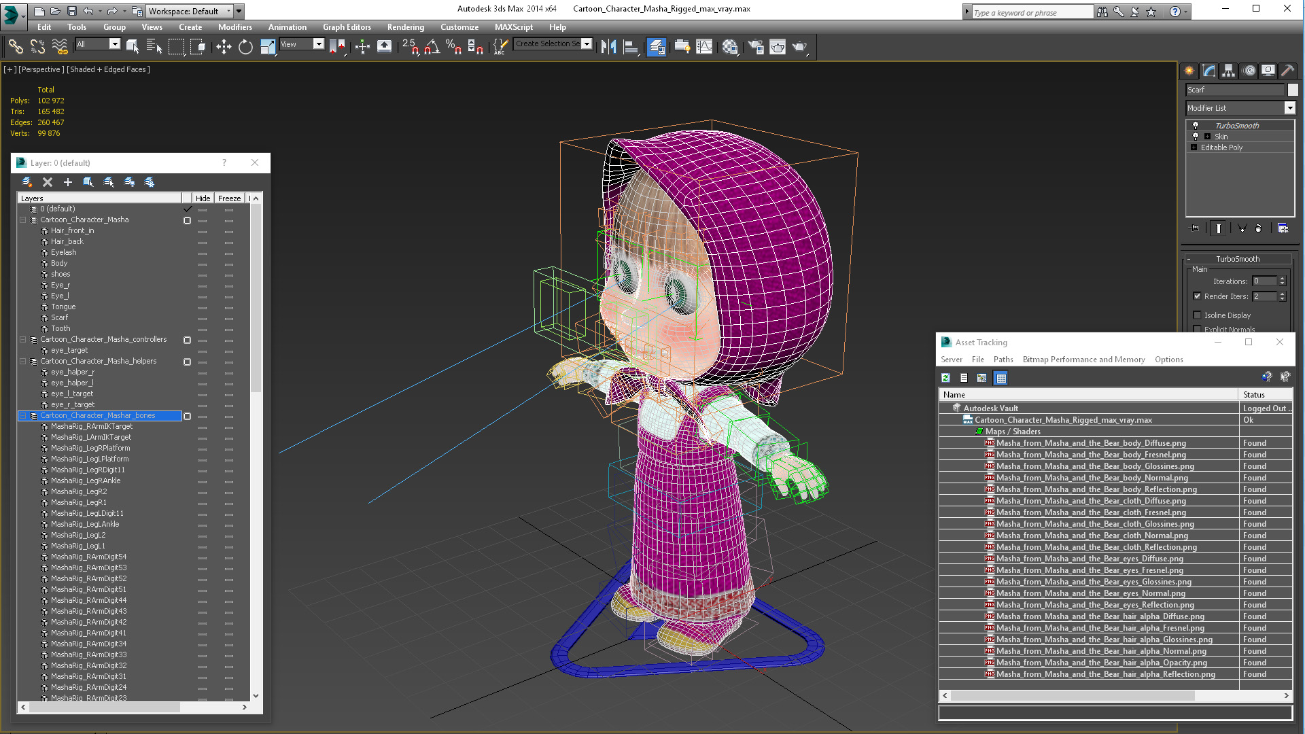
Task: Open the Utilities panel hammer tab
Action: [1287, 70]
